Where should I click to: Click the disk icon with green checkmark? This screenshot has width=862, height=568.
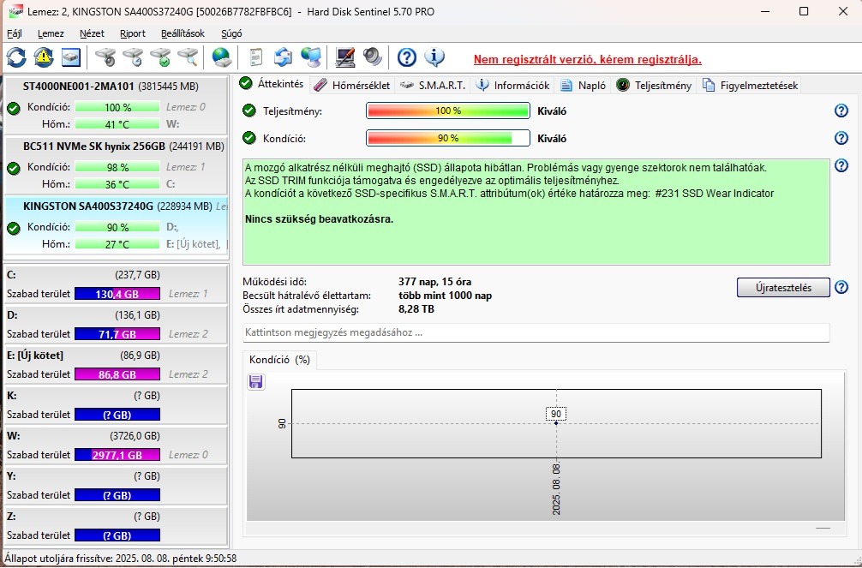[x=160, y=57]
